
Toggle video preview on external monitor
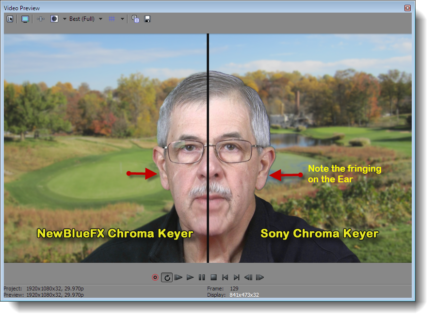(x=25, y=19)
